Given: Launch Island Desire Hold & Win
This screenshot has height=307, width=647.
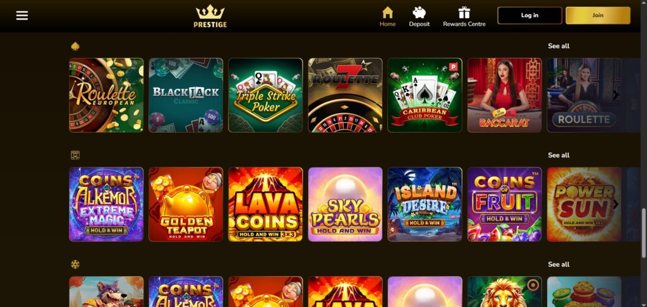Looking at the screenshot, I should coord(425,204).
